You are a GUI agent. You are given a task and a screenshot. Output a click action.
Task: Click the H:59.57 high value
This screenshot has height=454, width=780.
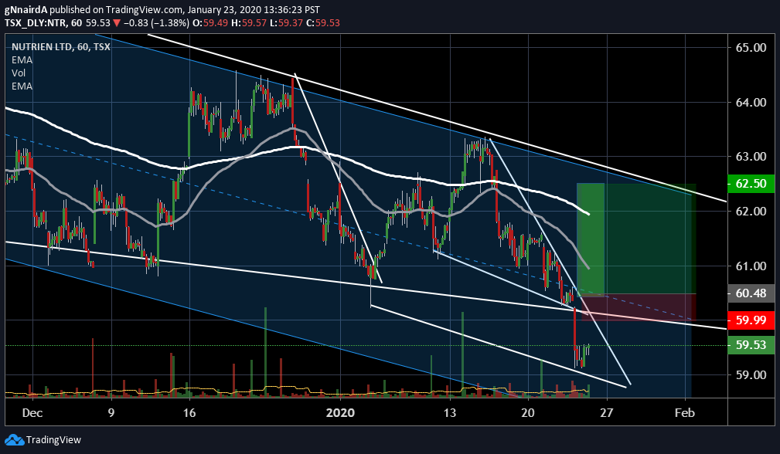(249, 23)
